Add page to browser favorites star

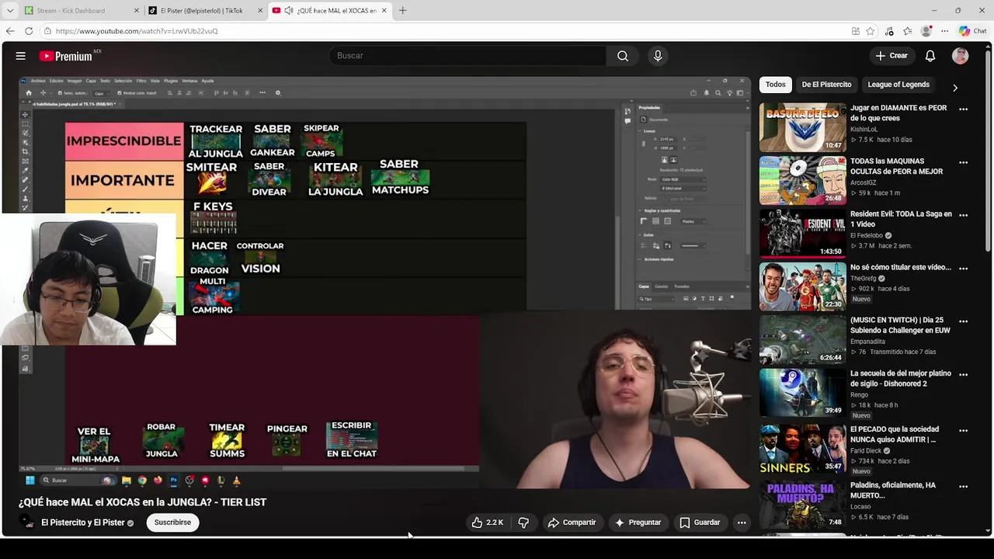pyautogui.click(x=871, y=31)
